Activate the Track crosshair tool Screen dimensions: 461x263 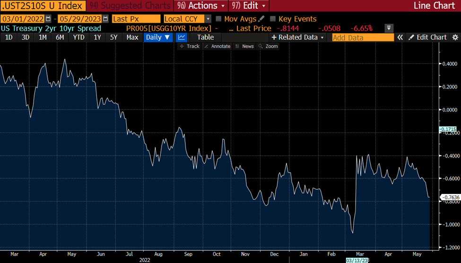(189, 46)
